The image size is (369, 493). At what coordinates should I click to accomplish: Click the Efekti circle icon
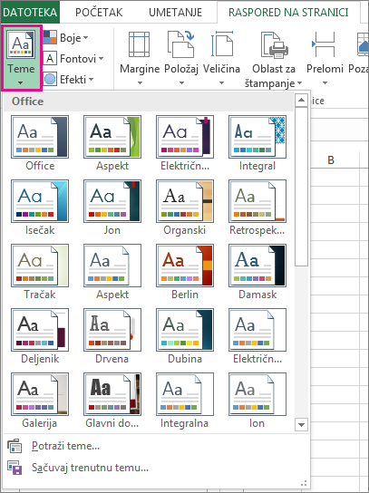coord(50,79)
